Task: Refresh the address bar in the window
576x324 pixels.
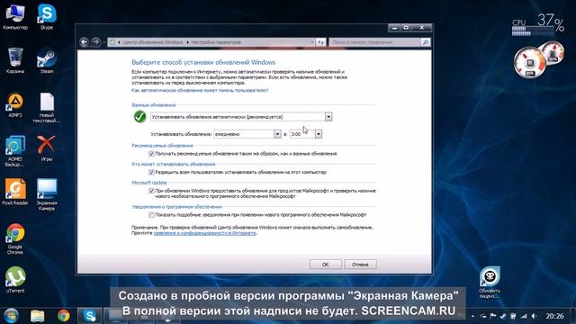Action: tap(320, 42)
